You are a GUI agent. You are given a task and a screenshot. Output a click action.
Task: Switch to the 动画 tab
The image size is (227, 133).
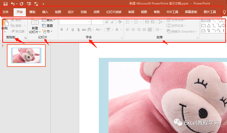(x=97, y=12)
